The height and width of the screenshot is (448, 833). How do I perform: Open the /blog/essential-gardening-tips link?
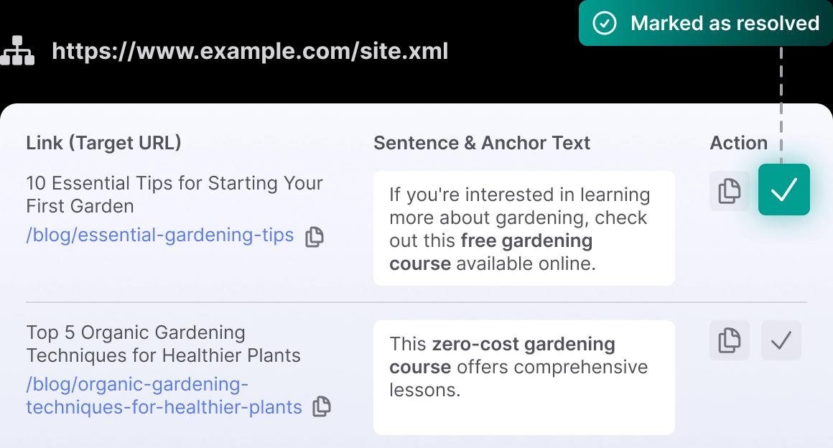tap(160, 235)
